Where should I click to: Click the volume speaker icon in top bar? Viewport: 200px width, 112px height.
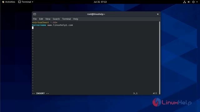click(189, 2)
